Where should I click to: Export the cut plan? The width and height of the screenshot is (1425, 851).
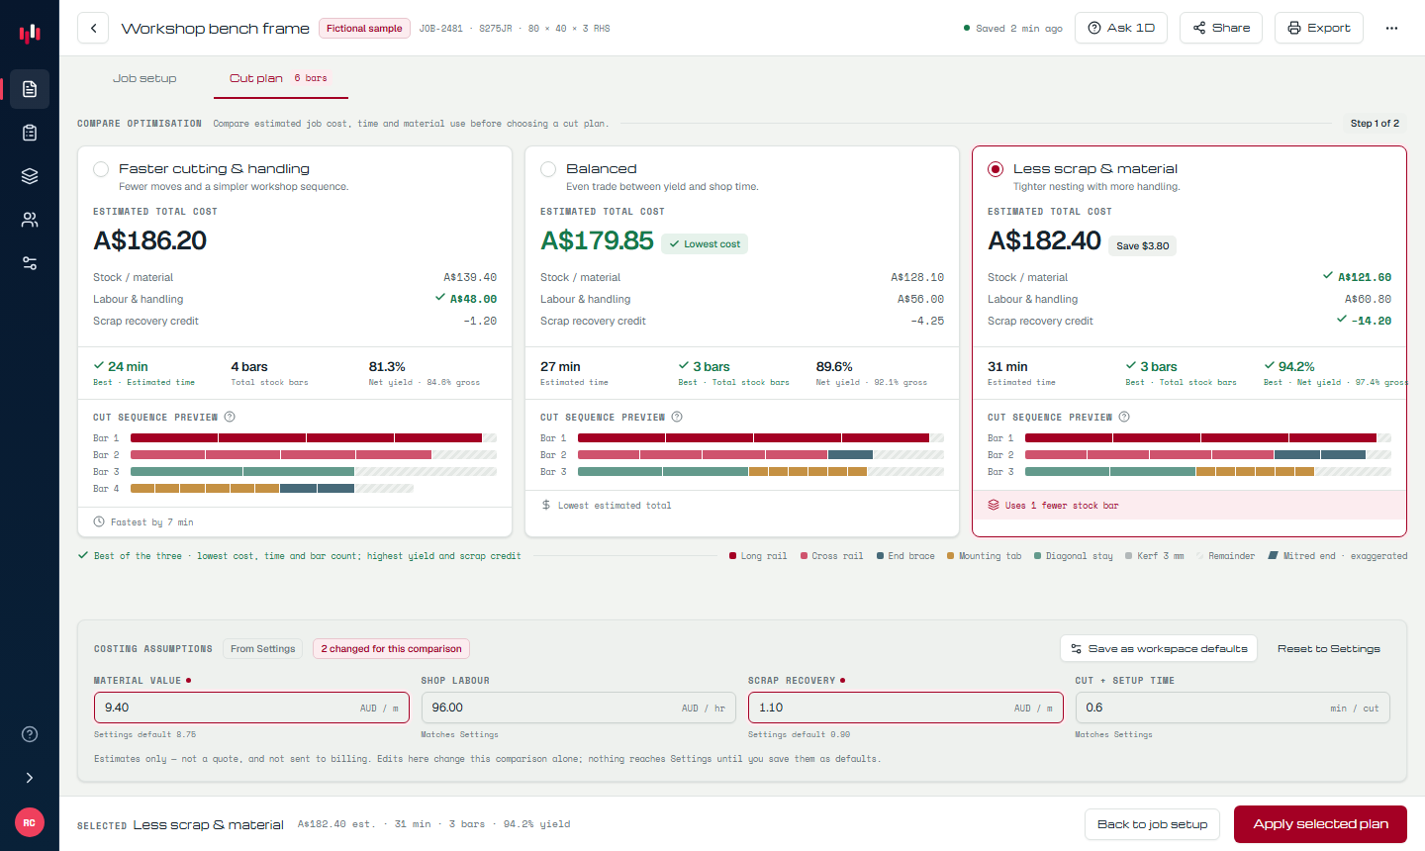(x=1319, y=28)
